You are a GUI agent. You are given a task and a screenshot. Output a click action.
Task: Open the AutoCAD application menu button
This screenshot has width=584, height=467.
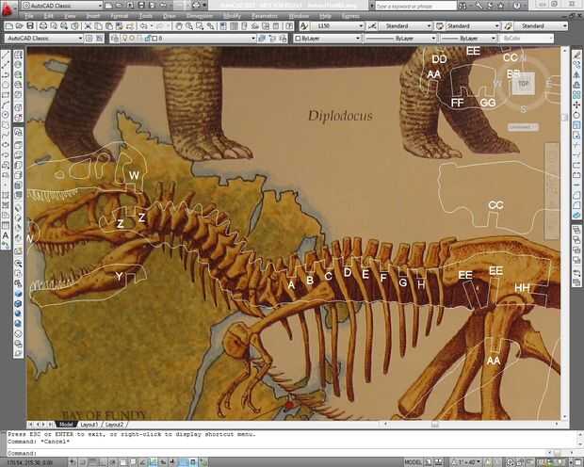tap(8, 8)
